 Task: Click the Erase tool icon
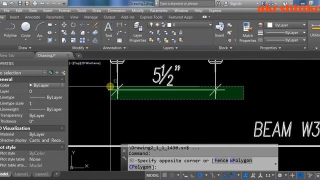tap(95, 25)
